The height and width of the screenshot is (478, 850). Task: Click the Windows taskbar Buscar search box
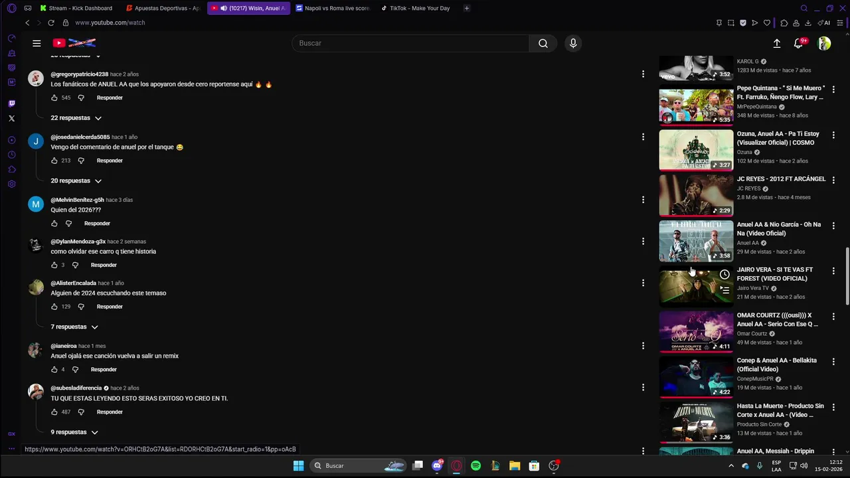point(359,466)
